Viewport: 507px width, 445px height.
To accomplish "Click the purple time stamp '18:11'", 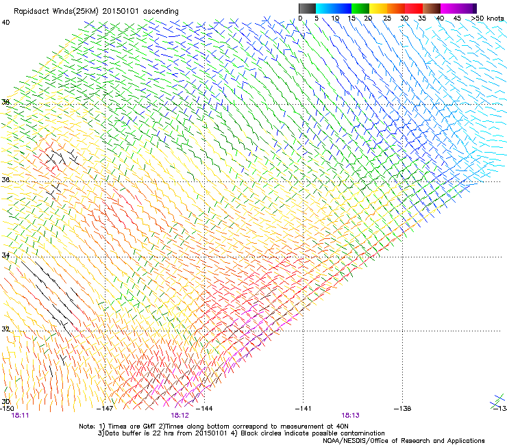I will 20,416.
